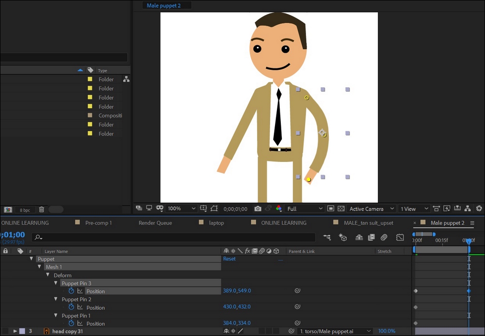Open the 1 View layout dropdown
485x336 pixels.
[x=414, y=208]
